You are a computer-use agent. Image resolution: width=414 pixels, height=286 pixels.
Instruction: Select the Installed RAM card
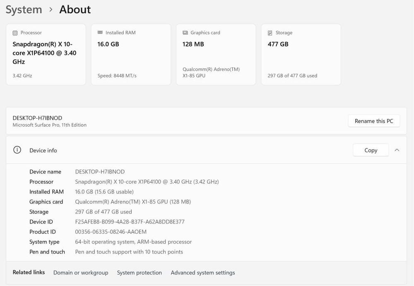pos(131,55)
